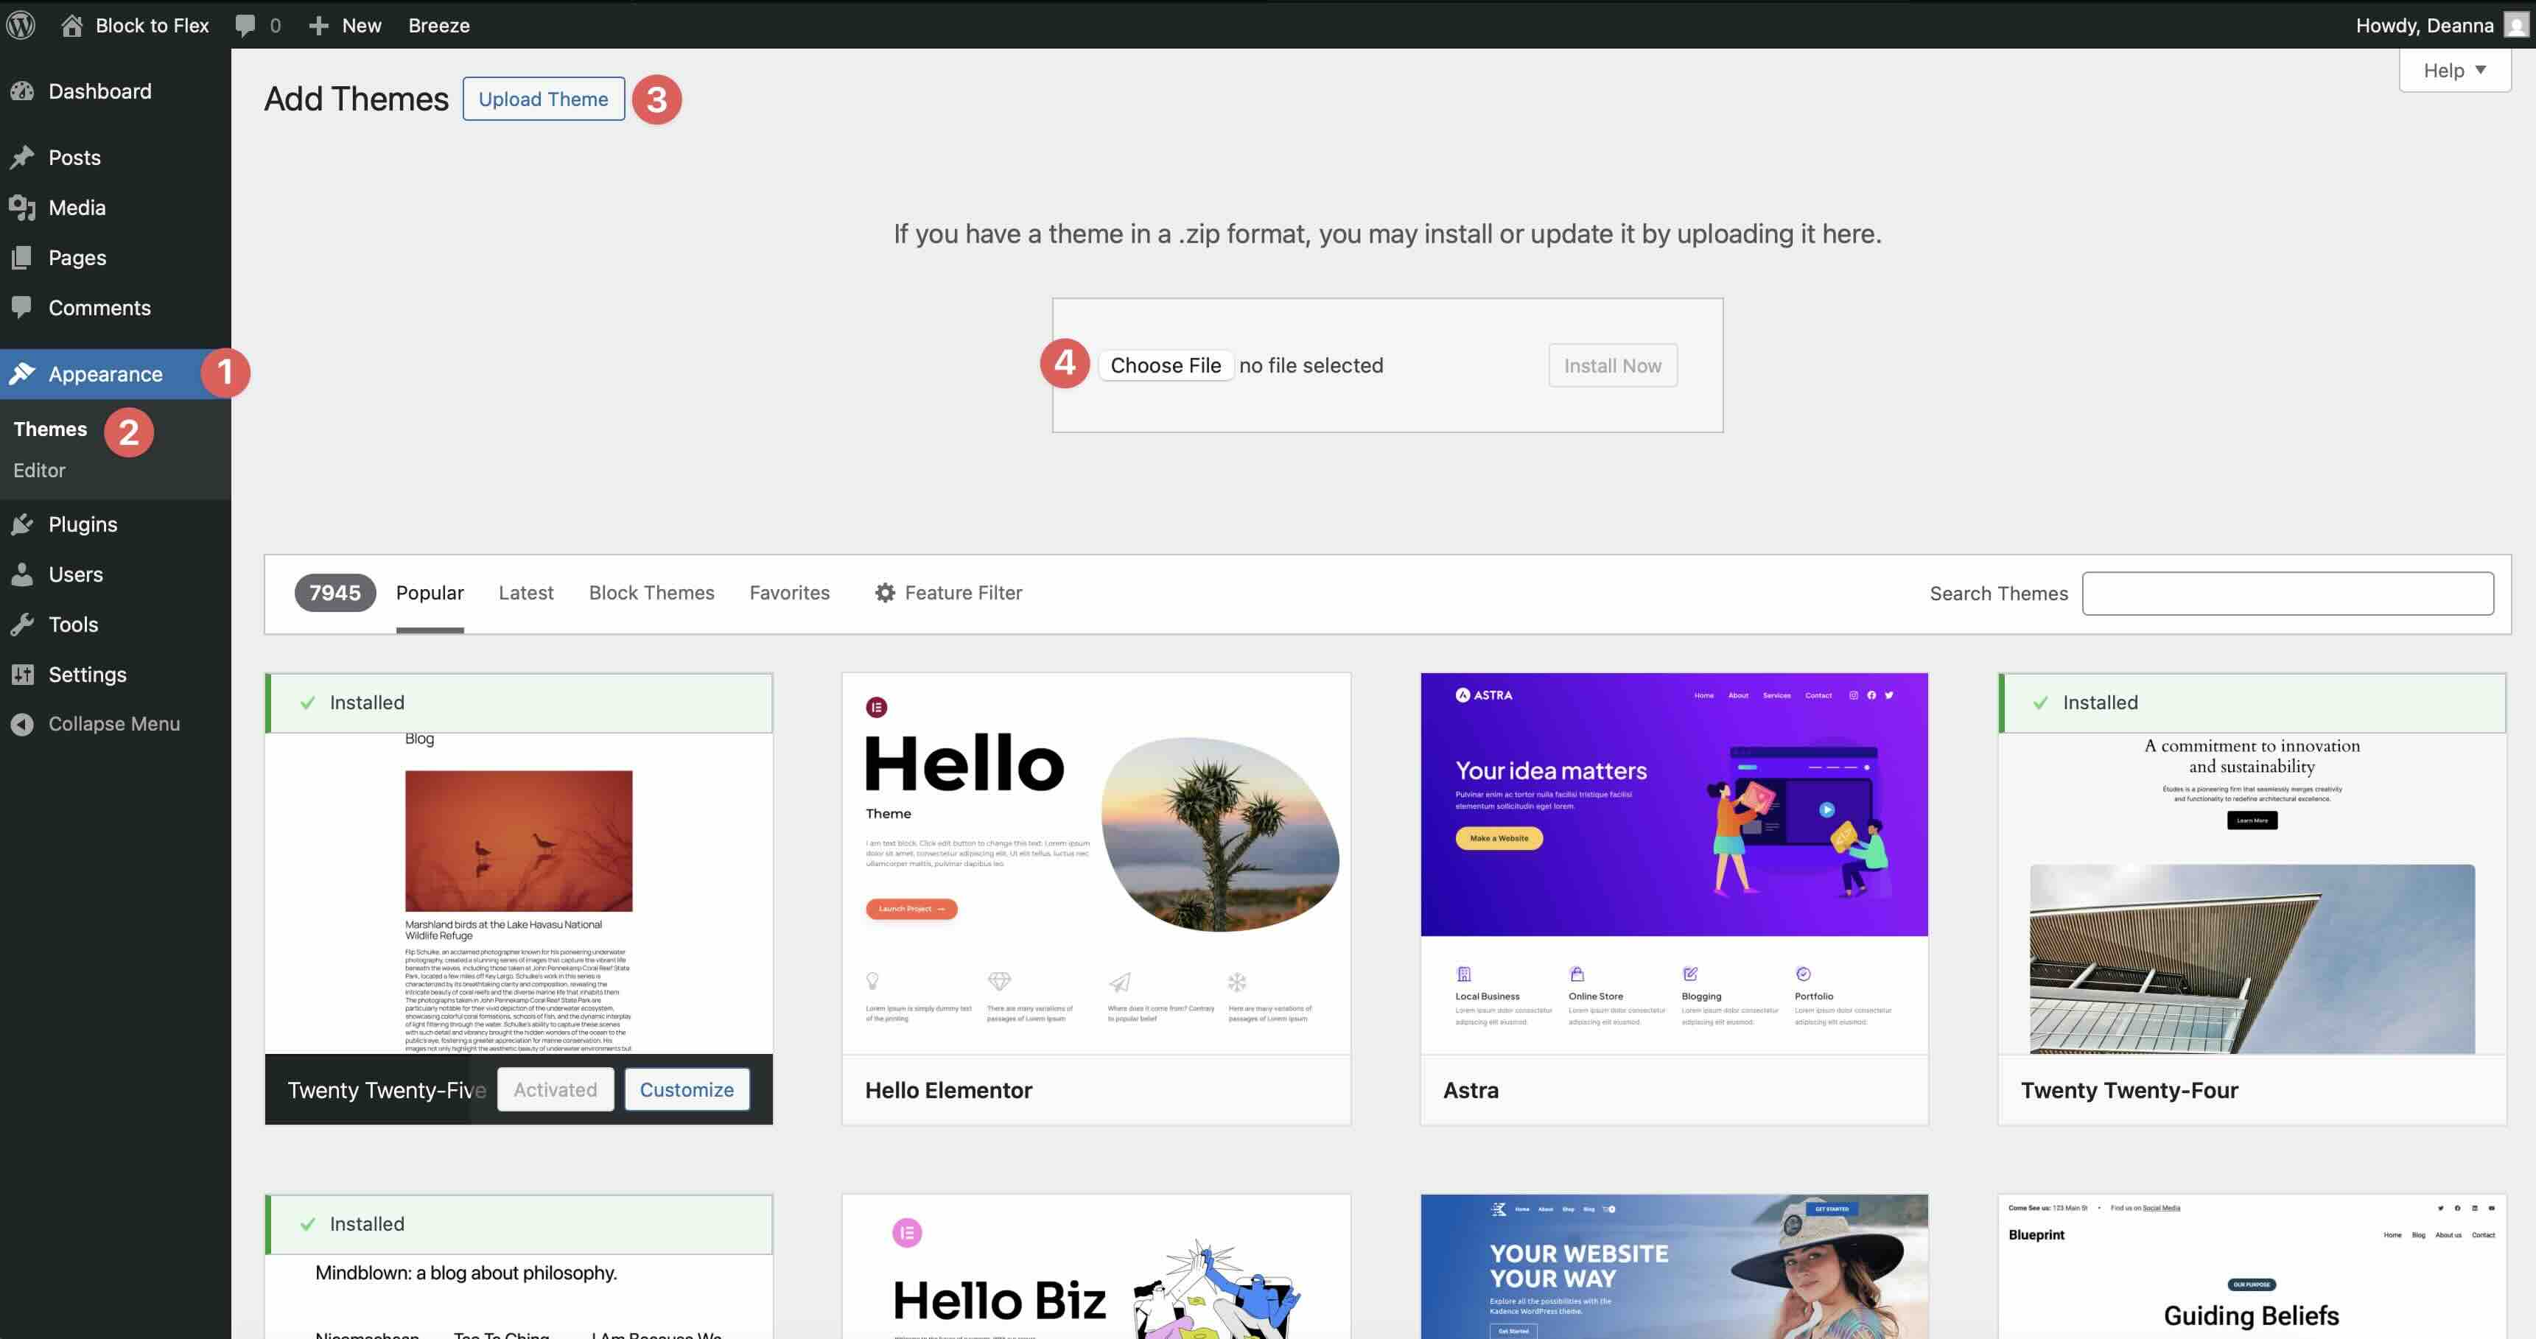Click the Upload Theme button

[x=544, y=99]
